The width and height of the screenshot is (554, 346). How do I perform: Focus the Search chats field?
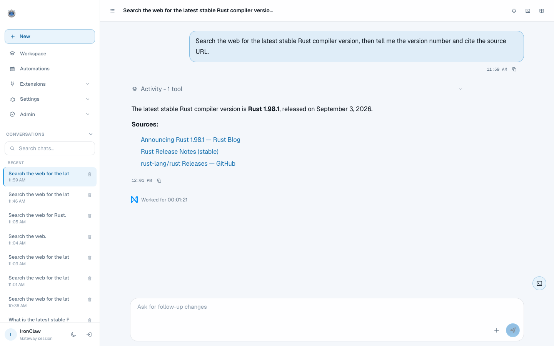[x=50, y=148]
